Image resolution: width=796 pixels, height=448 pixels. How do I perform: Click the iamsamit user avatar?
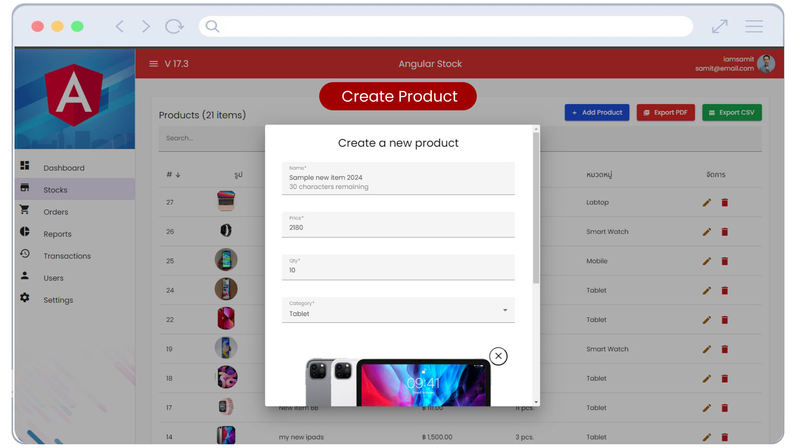[766, 64]
